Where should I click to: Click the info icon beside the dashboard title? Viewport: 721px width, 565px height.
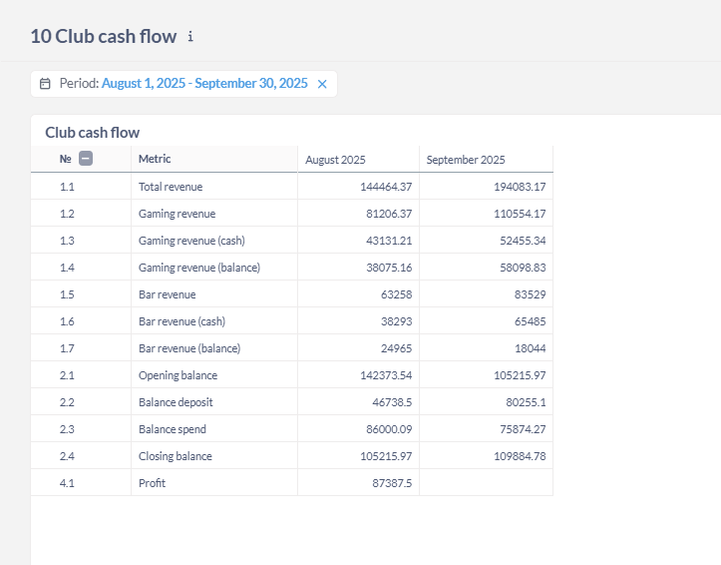point(190,37)
